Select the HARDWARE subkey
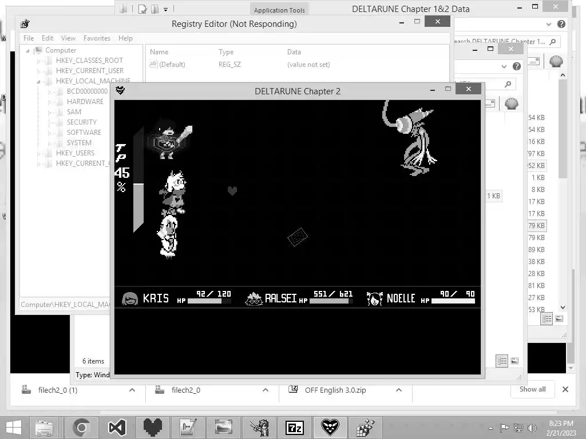 click(85, 102)
